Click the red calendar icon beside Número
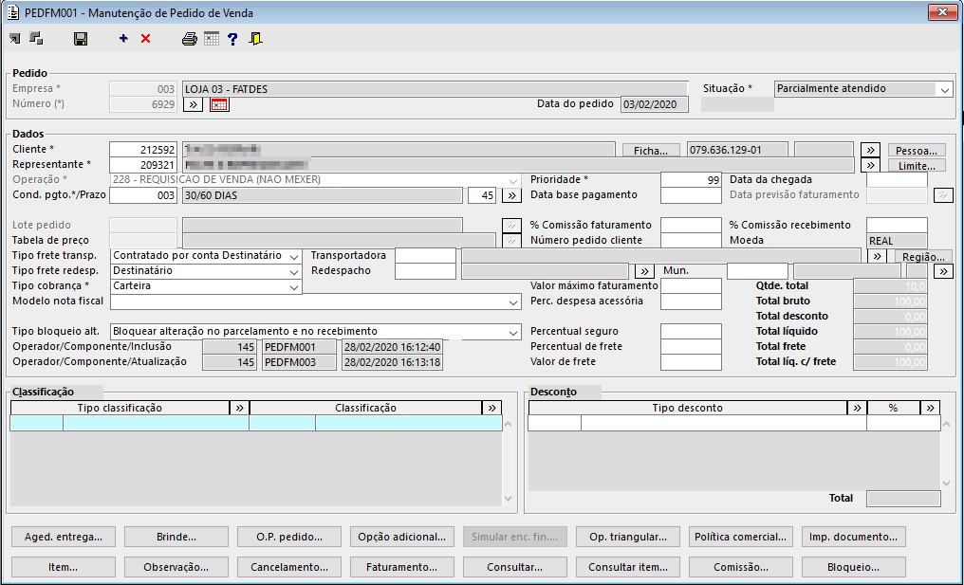 219,104
